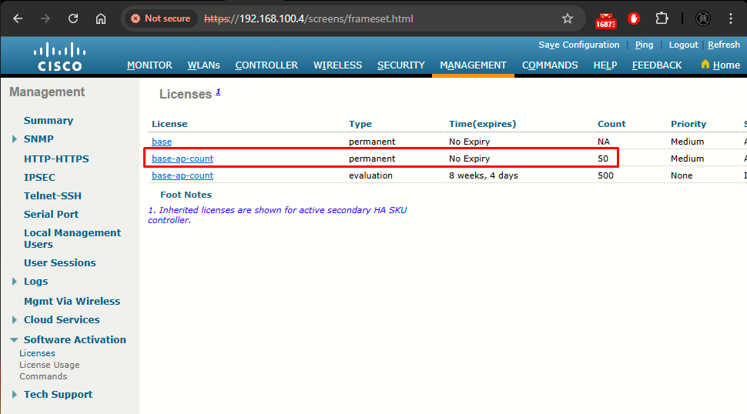The height and width of the screenshot is (414, 747).
Task: Click the red hand ad-blocker extension icon
Action: 633,18
